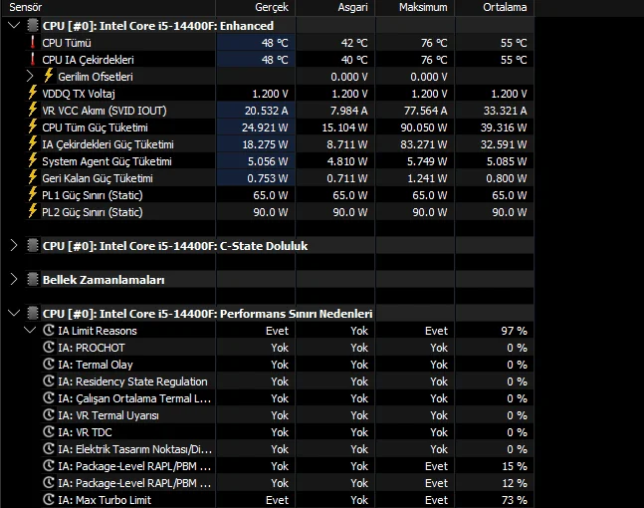Click the PL1 Güç Sınırı lightning icon
This screenshot has width=644, height=508.
point(33,194)
